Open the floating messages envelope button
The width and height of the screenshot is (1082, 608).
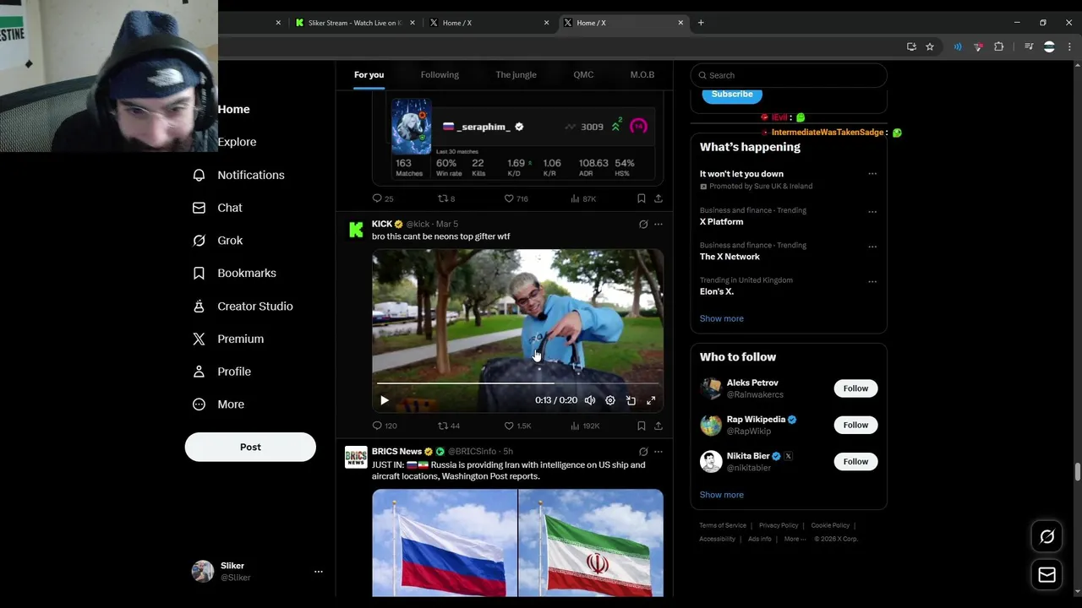click(x=1046, y=575)
